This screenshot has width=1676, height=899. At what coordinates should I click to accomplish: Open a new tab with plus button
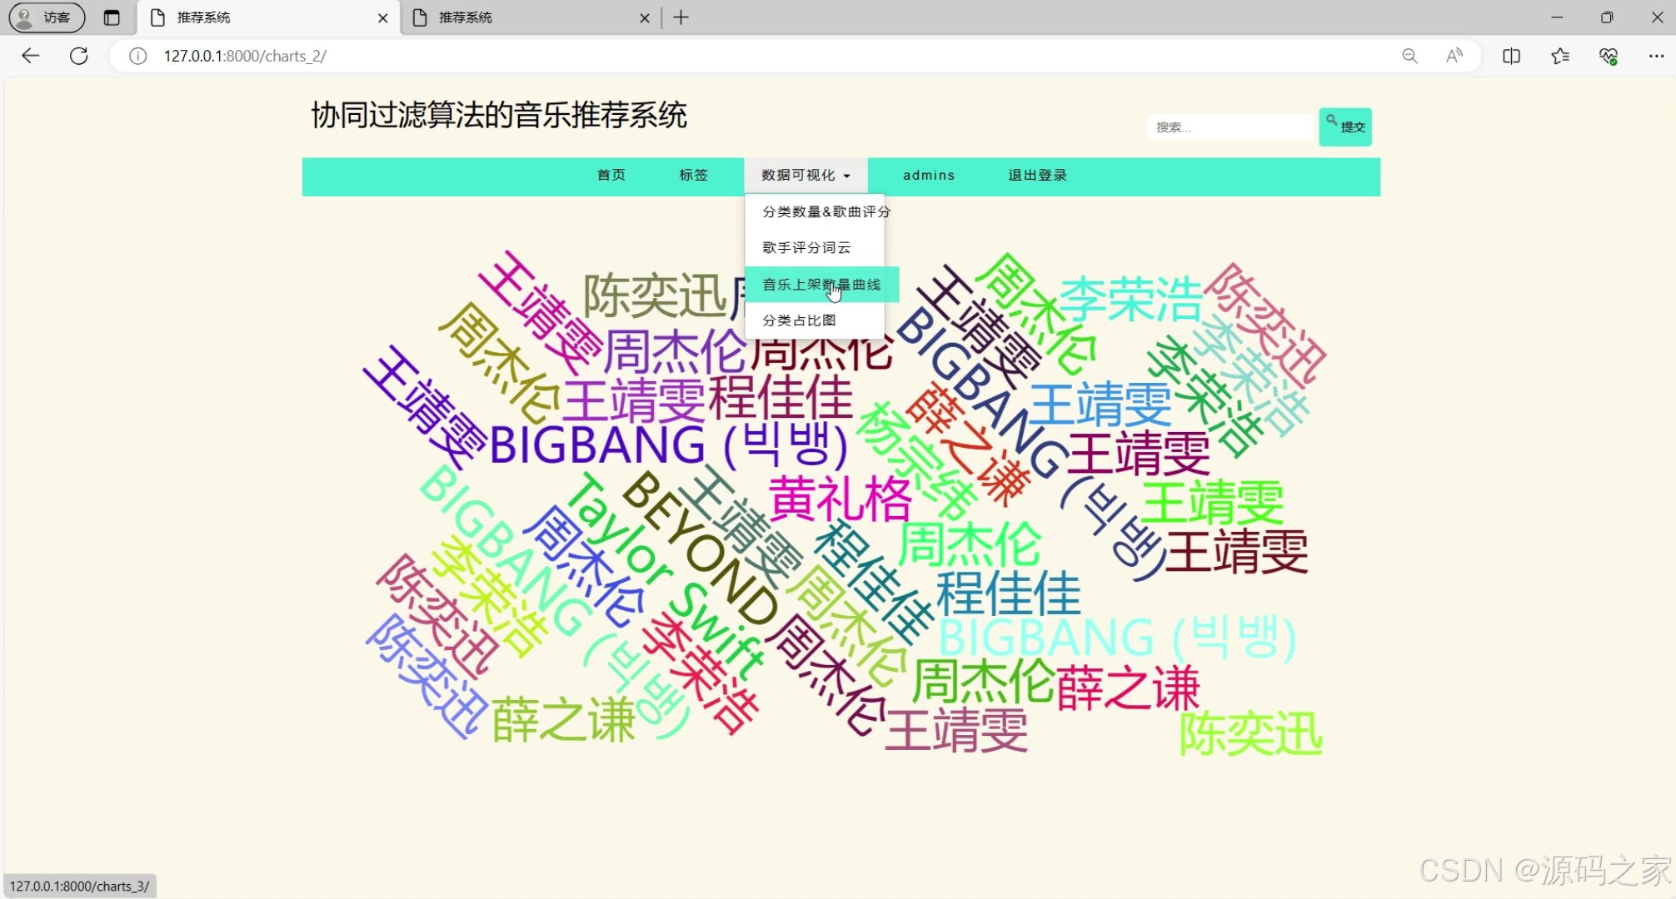point(681,17)
